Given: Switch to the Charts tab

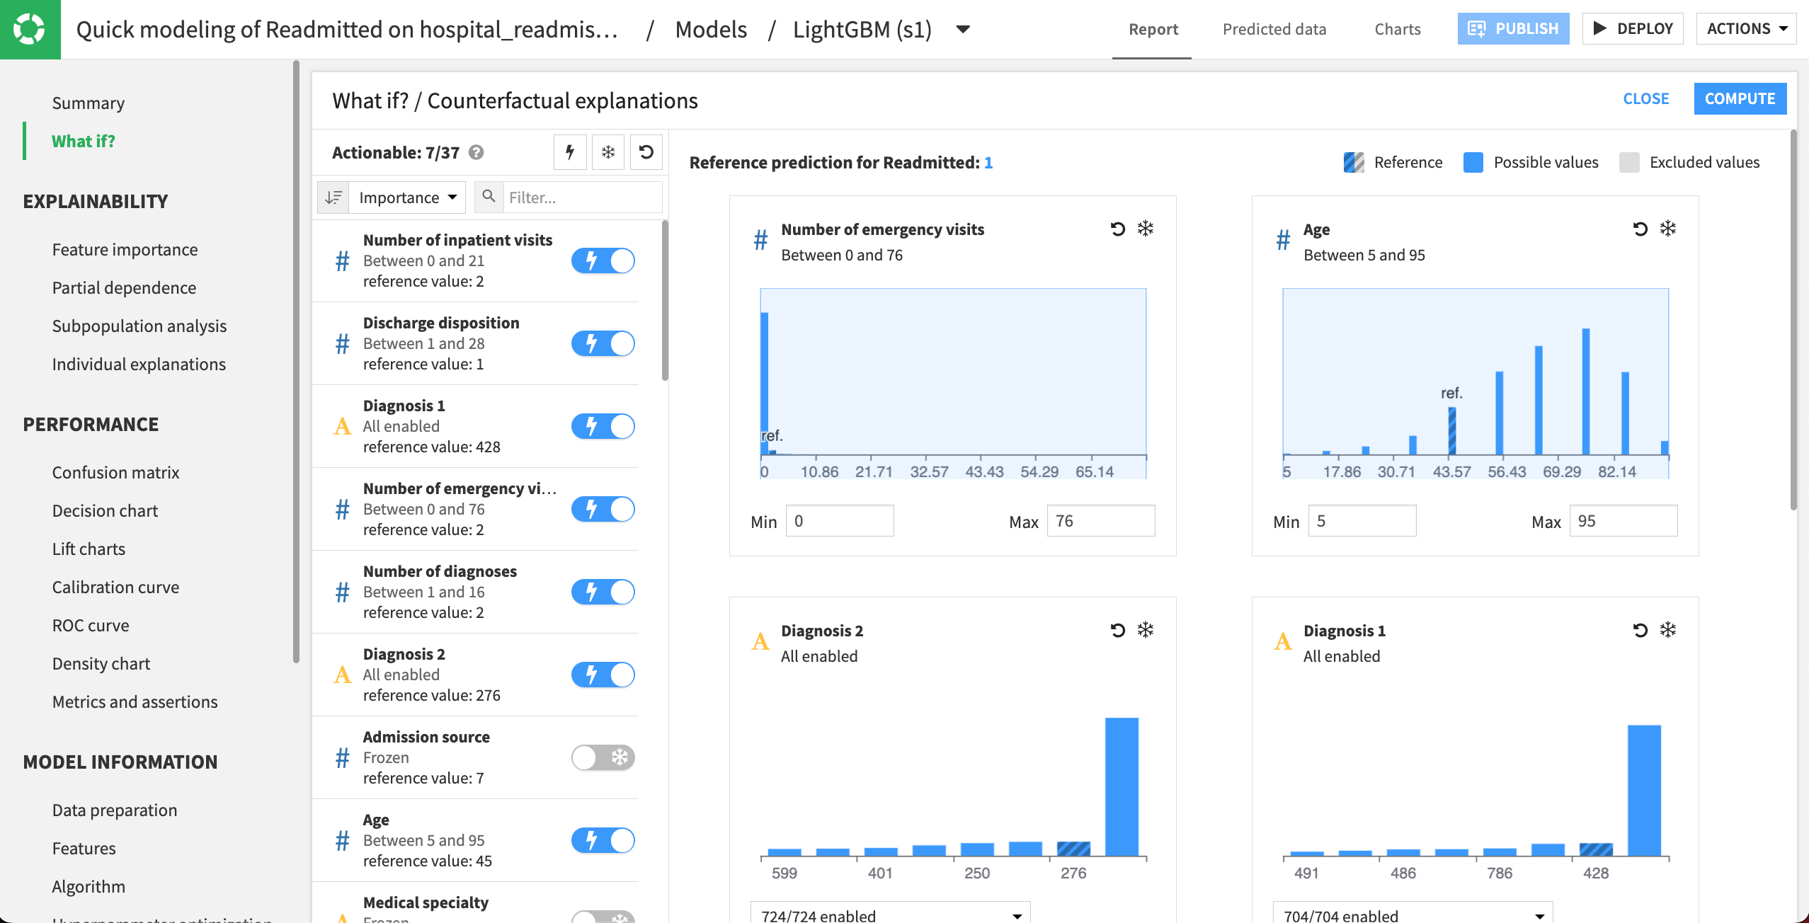Looking at the screenshot, I should point(1397,29).
